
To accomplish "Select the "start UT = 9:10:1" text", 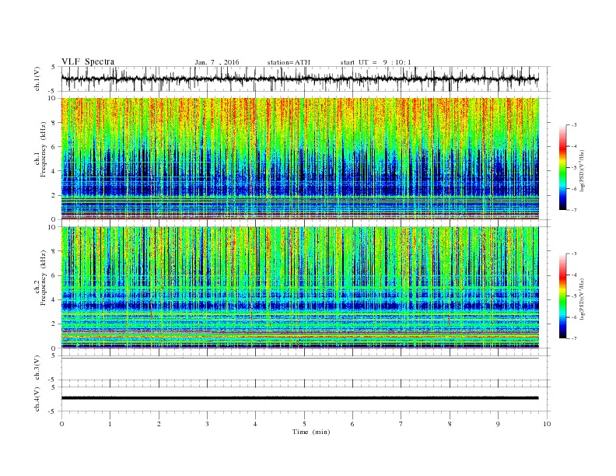I will coord(376,62).
